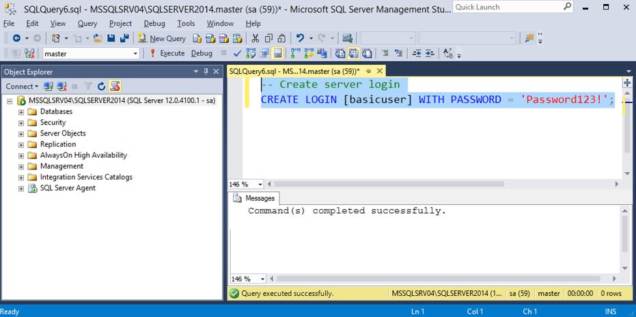The image size is (636, 317).
Task: Click the Analysis Services MDX Query icon
Action: tap(210, 38)
